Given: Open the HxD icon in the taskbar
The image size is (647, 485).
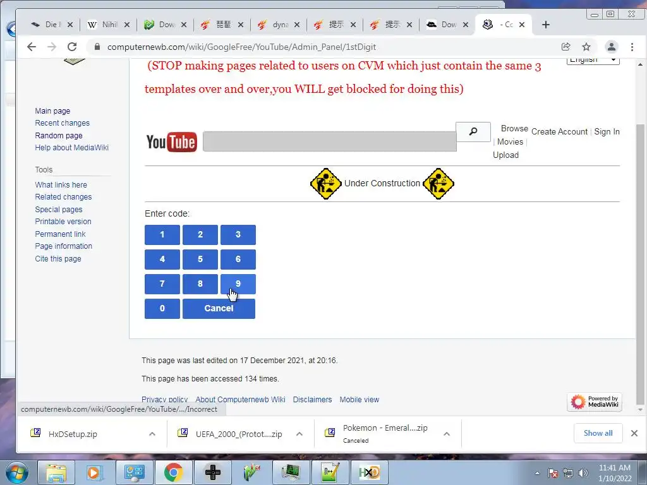Looking at the screenshot, I should point(369,472).
